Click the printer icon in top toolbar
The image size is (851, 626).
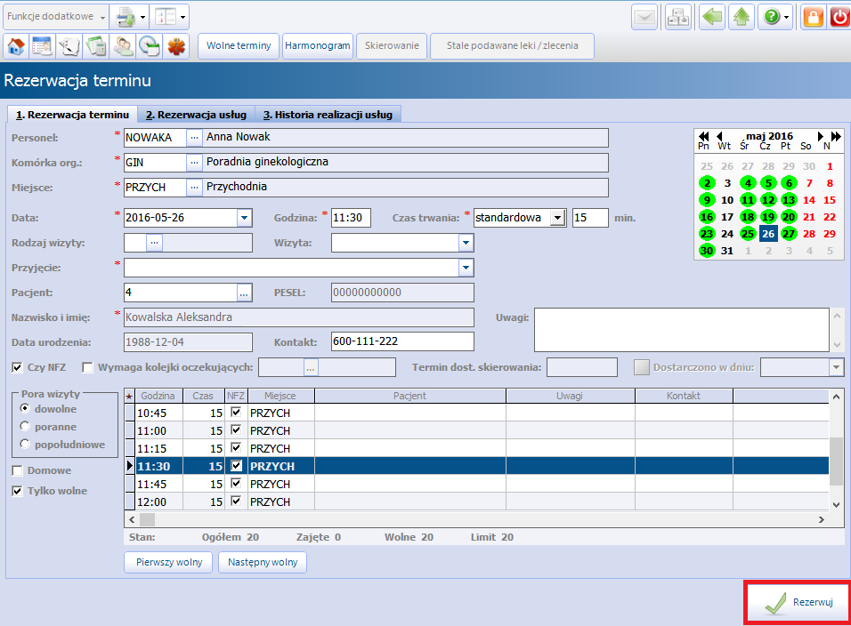[x=125, y=17]
